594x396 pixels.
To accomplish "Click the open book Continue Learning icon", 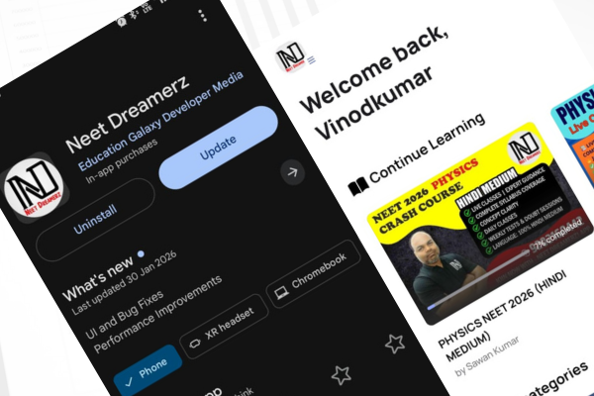I will click(358, 186).
